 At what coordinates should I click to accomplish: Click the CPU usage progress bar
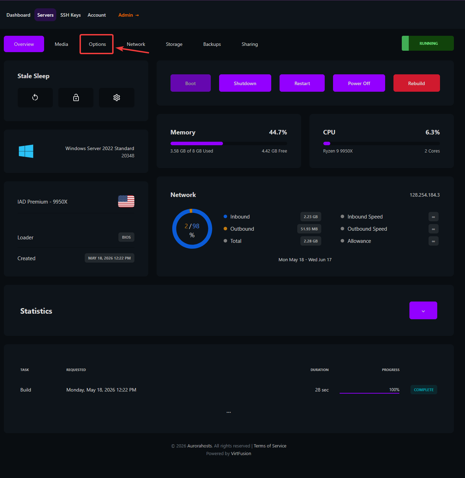[382, 143]
